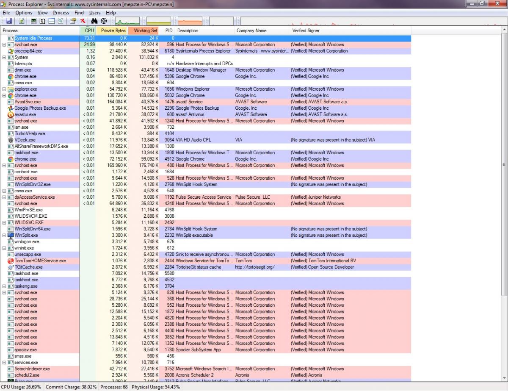The image size is (508, 391).
Task: Select the System Idle Process row
Action: click(205, 38)
